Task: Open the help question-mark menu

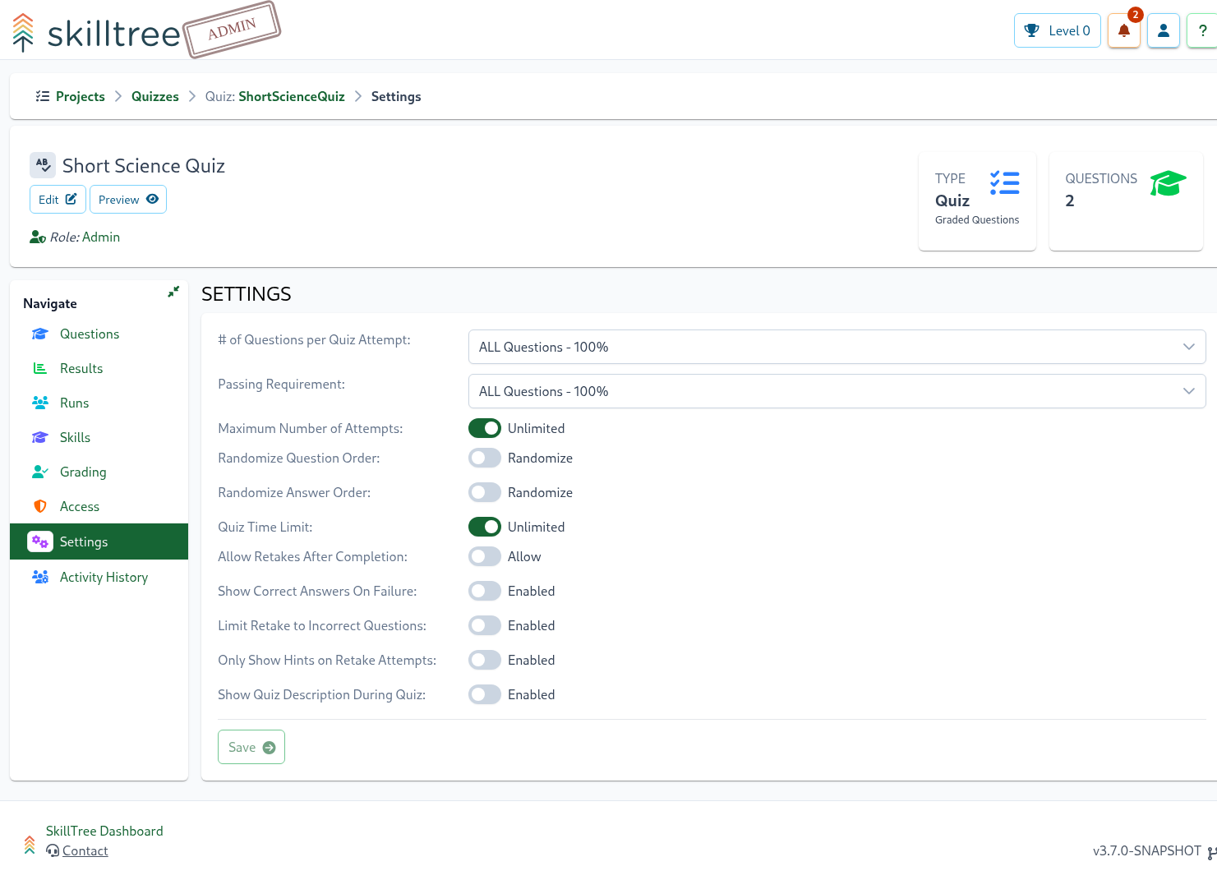Action: coord(1202,30)
